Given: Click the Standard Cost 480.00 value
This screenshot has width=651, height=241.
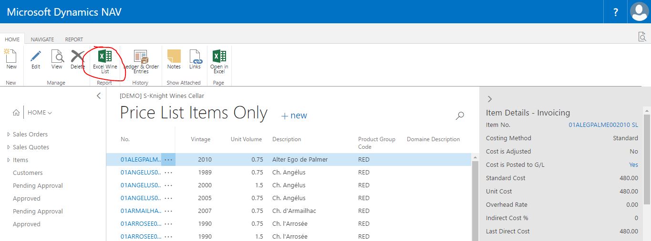Looking at the screenshot, I should tap(629, 178).
